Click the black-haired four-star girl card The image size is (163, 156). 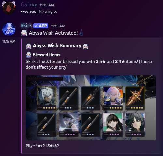pos(113,125)
